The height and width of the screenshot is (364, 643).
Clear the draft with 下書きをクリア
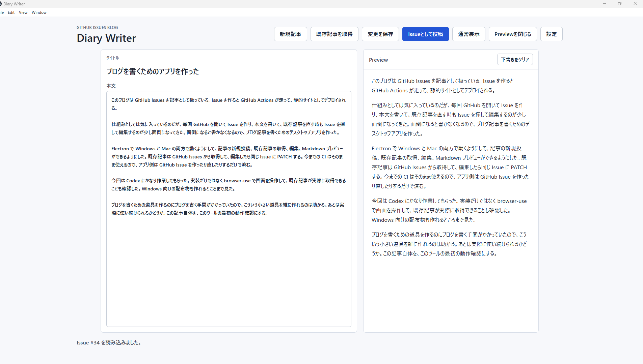pos(515,59)
